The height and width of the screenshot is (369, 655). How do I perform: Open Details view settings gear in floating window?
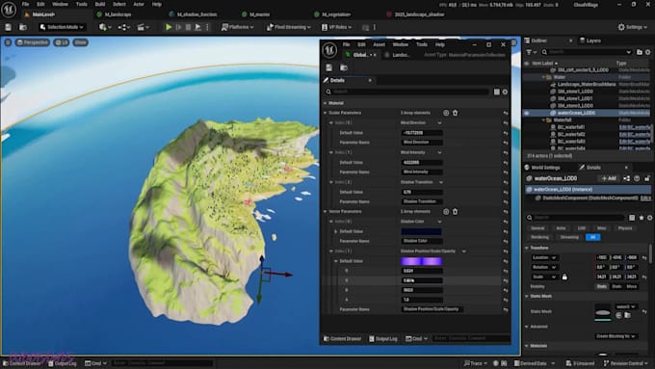tap(505, 92)
